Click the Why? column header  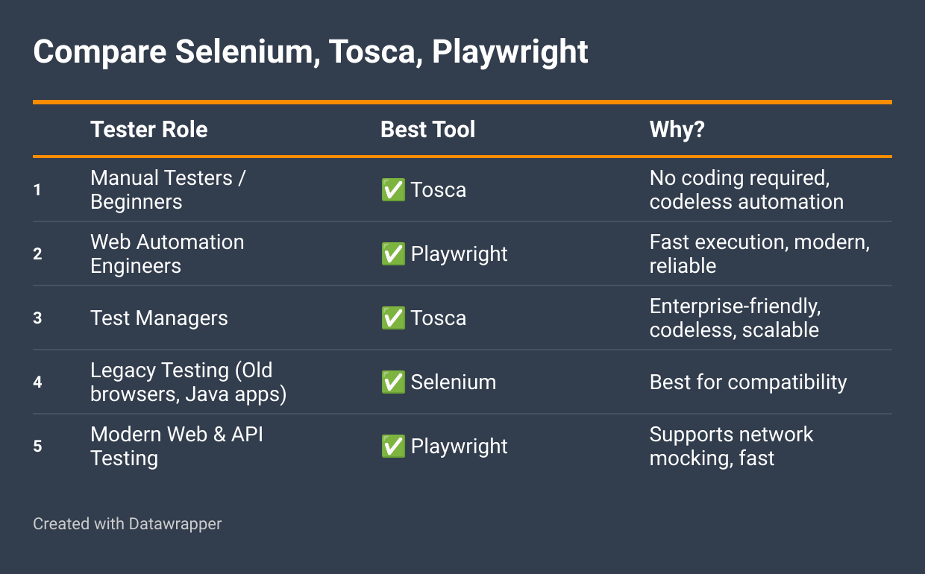677,130
